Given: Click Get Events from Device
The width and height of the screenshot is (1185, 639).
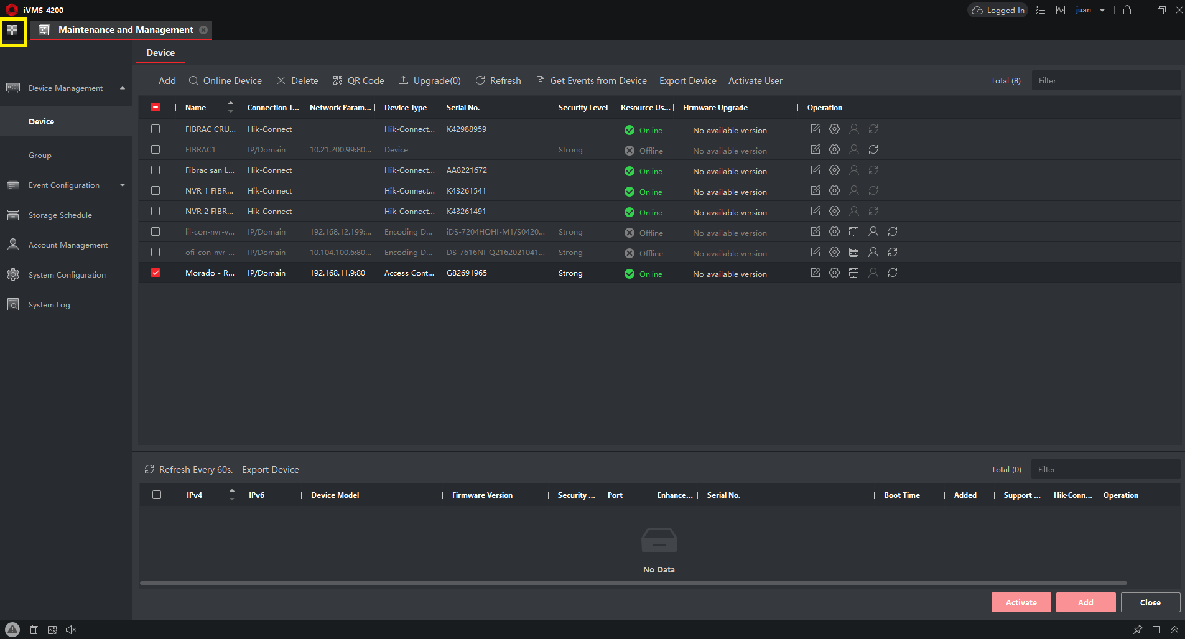Looking at the screenshot, I should [592, 81].
